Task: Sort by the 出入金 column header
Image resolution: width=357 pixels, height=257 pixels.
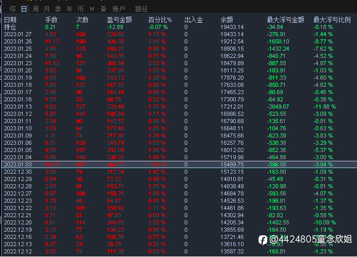Action: click(x=193, y=20)
